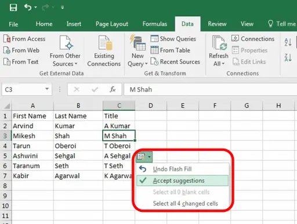Image resolution: width=297 pixels, height=224 pixels.
Task: Open the Flash Fill Options button dropdown
Action: coord(144,157)
